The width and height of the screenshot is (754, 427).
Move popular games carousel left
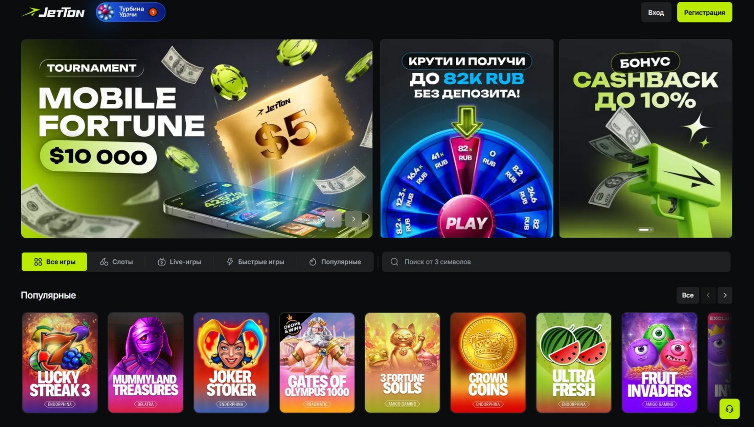click(x=708, y=295)
